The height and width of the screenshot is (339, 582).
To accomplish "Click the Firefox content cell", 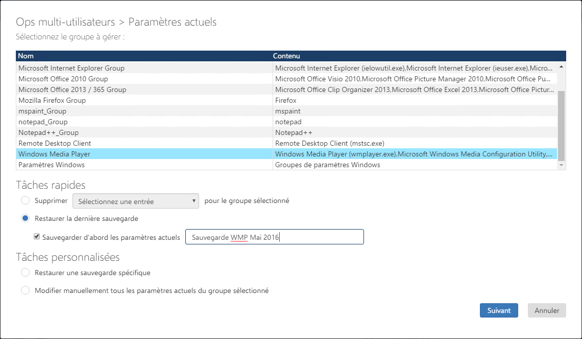I will (415, 100).
